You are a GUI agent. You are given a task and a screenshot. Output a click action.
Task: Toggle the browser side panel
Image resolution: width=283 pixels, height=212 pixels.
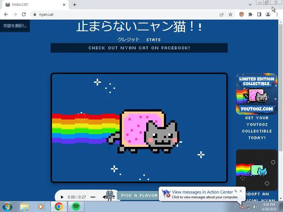coord(259,14)
